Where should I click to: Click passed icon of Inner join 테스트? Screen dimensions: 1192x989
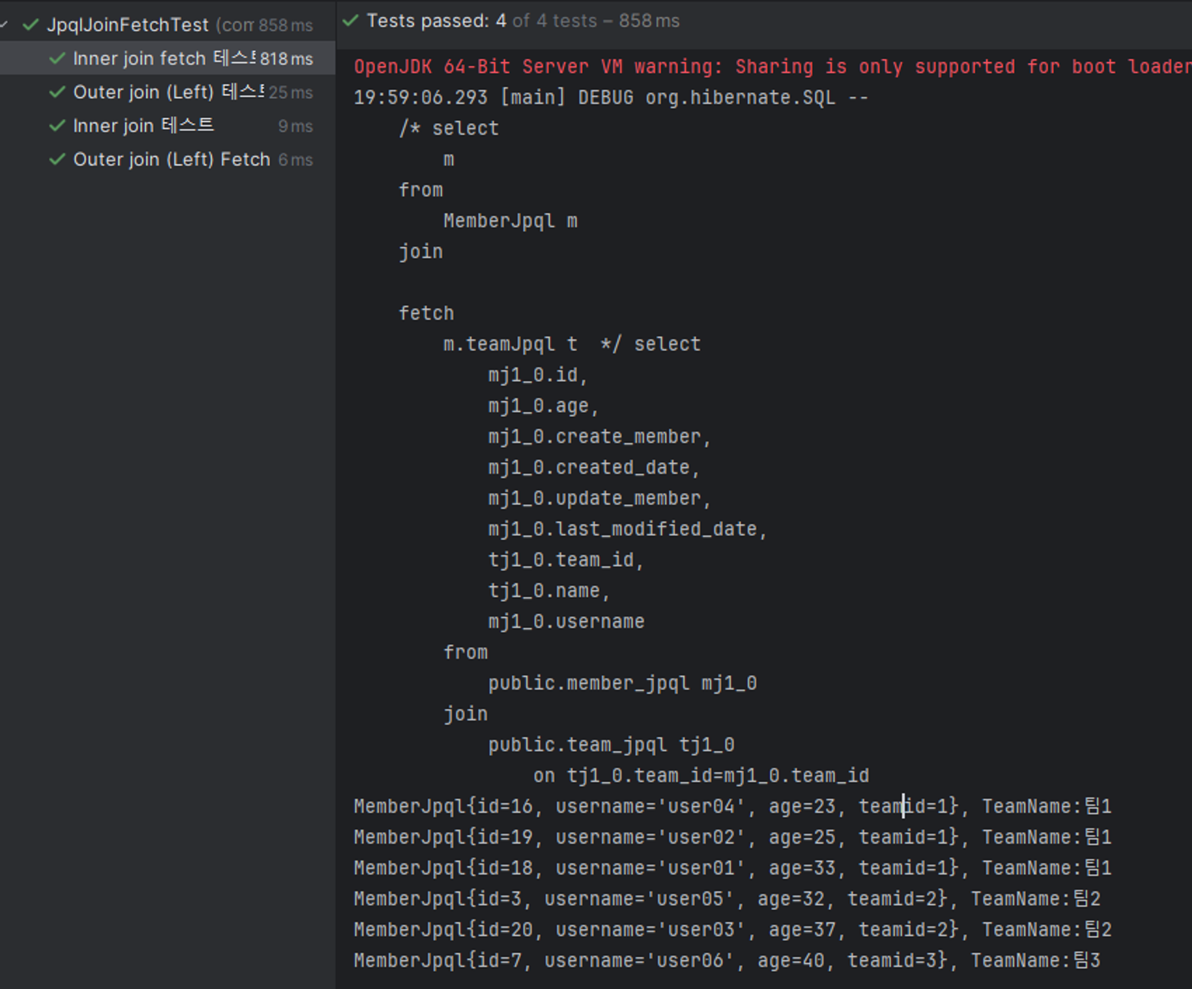point(57,126)
